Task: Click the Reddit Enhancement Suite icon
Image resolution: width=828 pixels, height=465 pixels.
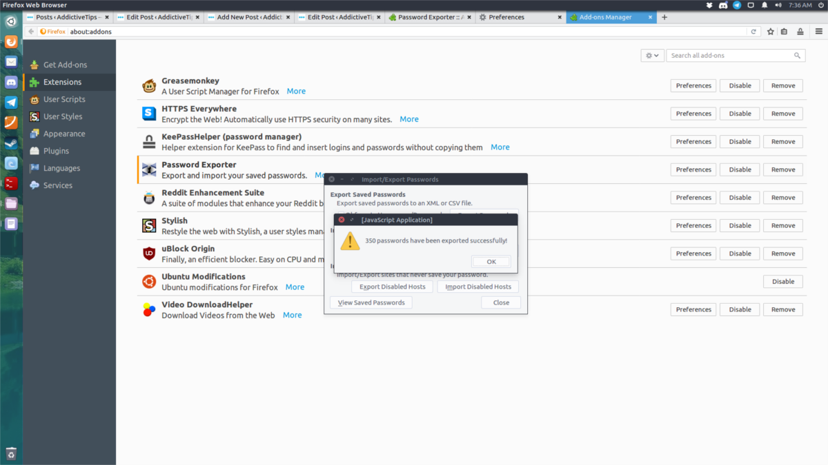Action: point(149,198)
